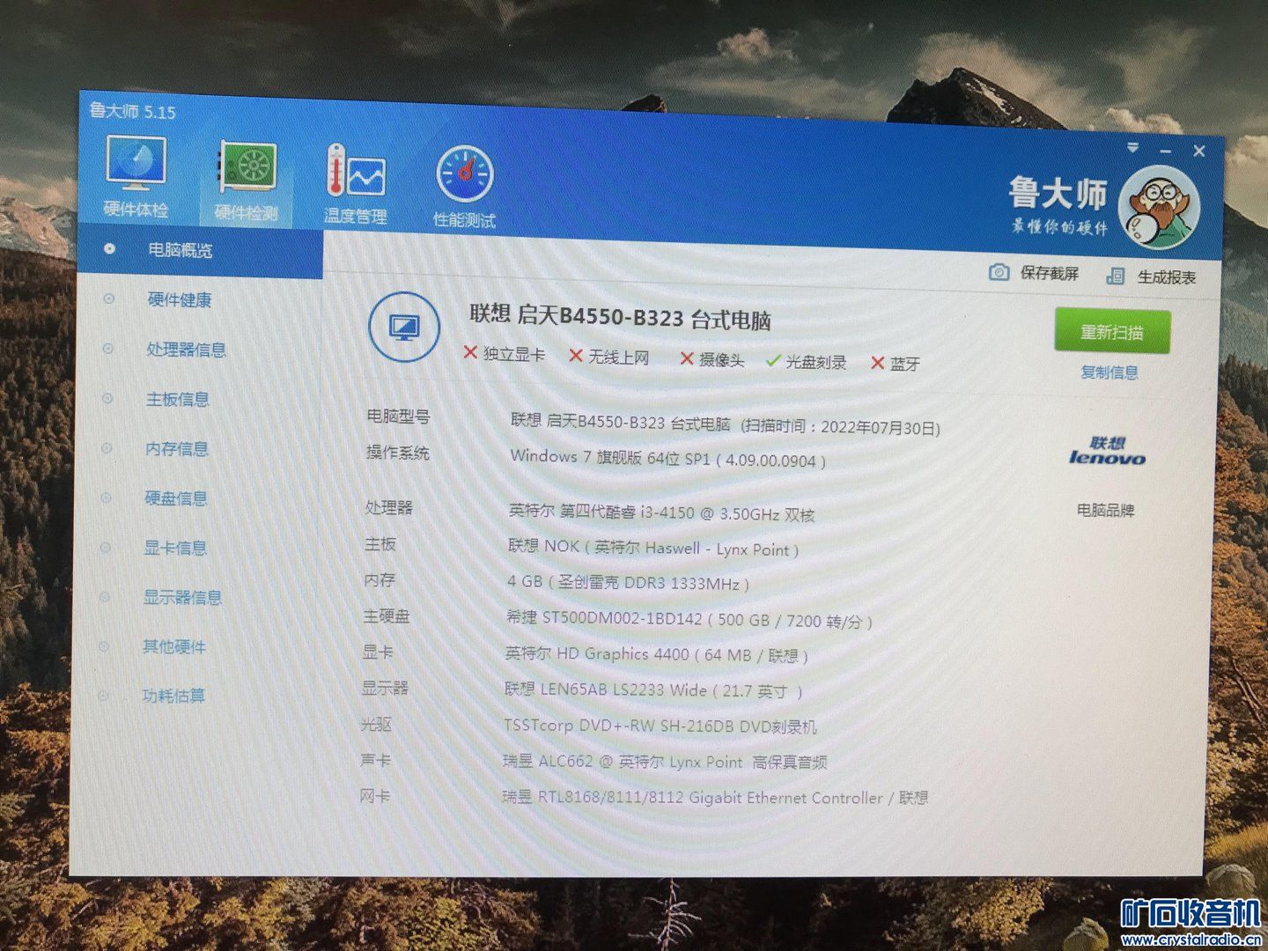1268x951 pixels.
Task: Click the report icon for 生成报表
Action: click(1116, 276)
